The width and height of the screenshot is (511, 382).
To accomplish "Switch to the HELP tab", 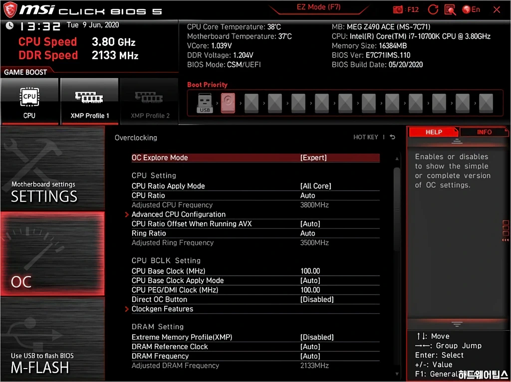I will click(434, 132).
